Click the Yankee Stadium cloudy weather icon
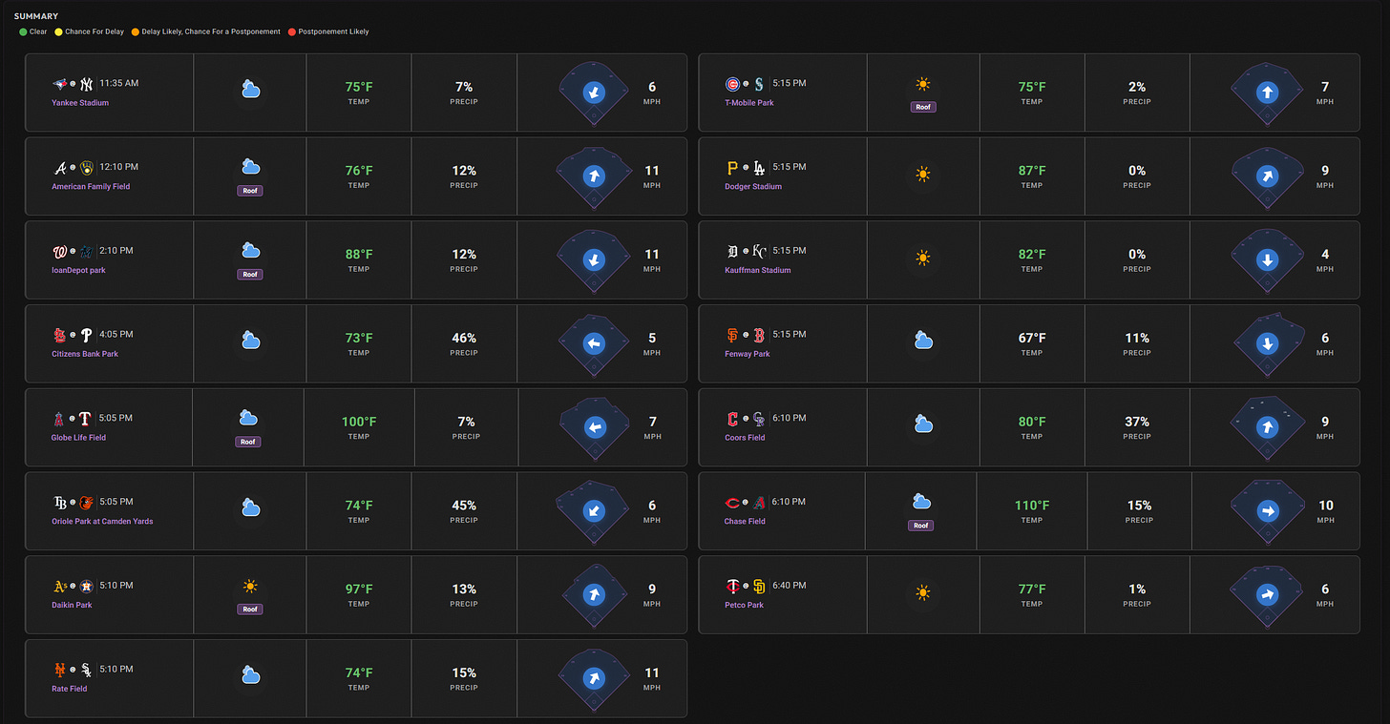1390x724 pixels. (250, 90)
